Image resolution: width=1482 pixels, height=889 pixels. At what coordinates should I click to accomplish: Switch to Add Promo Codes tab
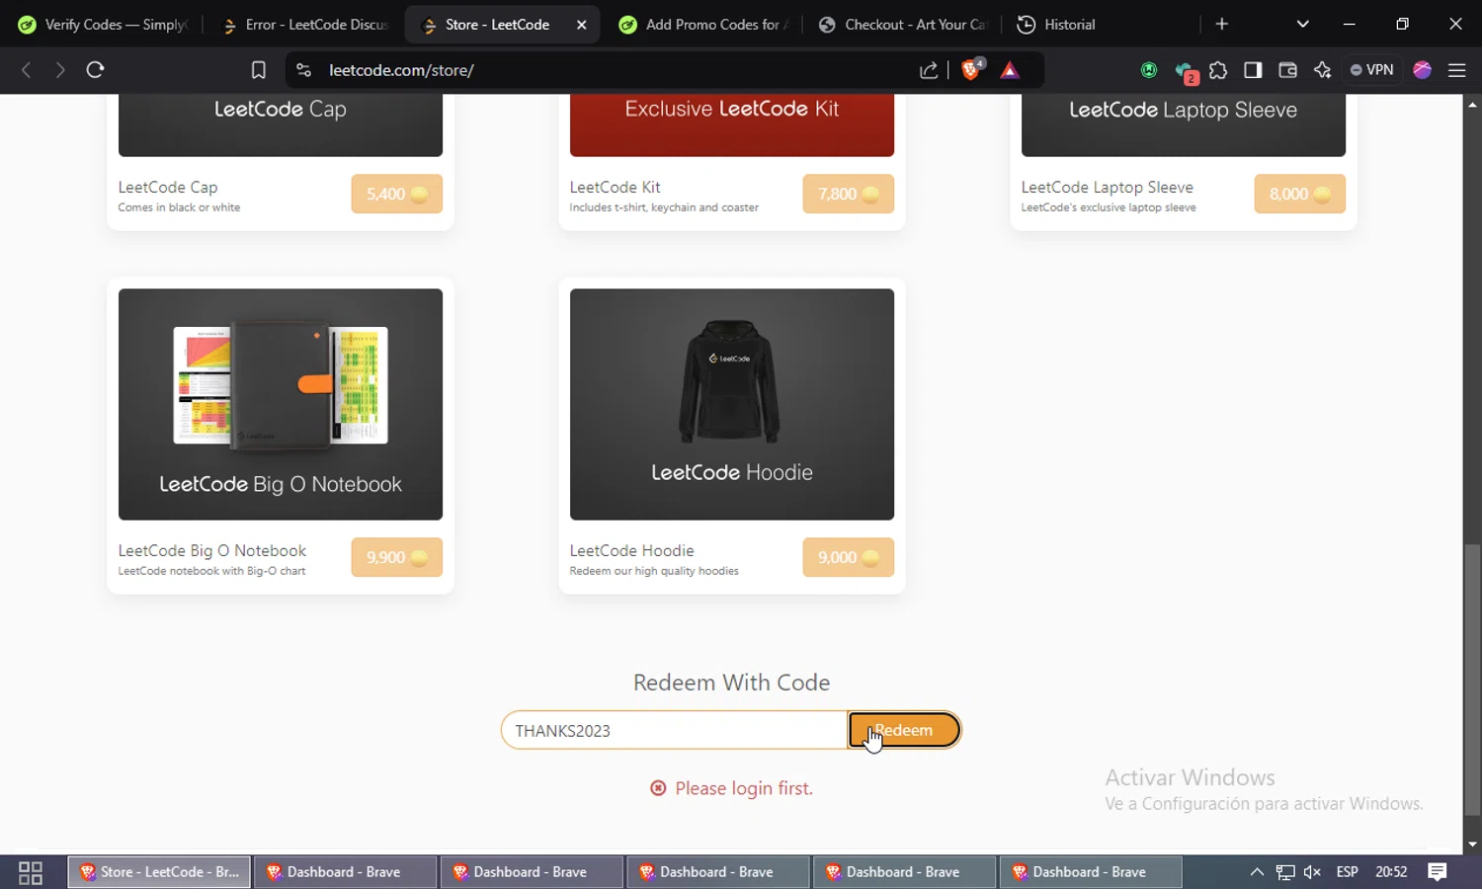(703, 25)
